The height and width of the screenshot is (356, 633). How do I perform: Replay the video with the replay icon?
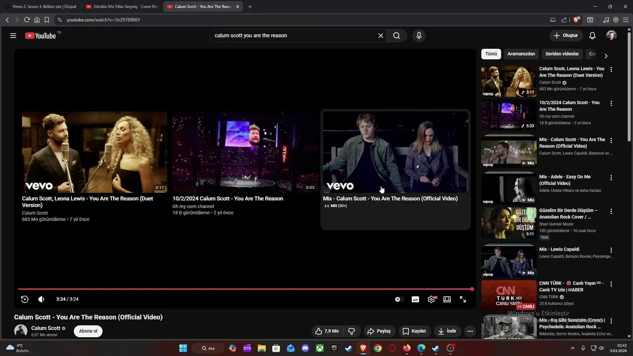[25, 299]
